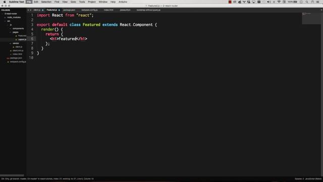Open the Wi-Fi menu bar icon
323x182 pixels.
point(279,2)
